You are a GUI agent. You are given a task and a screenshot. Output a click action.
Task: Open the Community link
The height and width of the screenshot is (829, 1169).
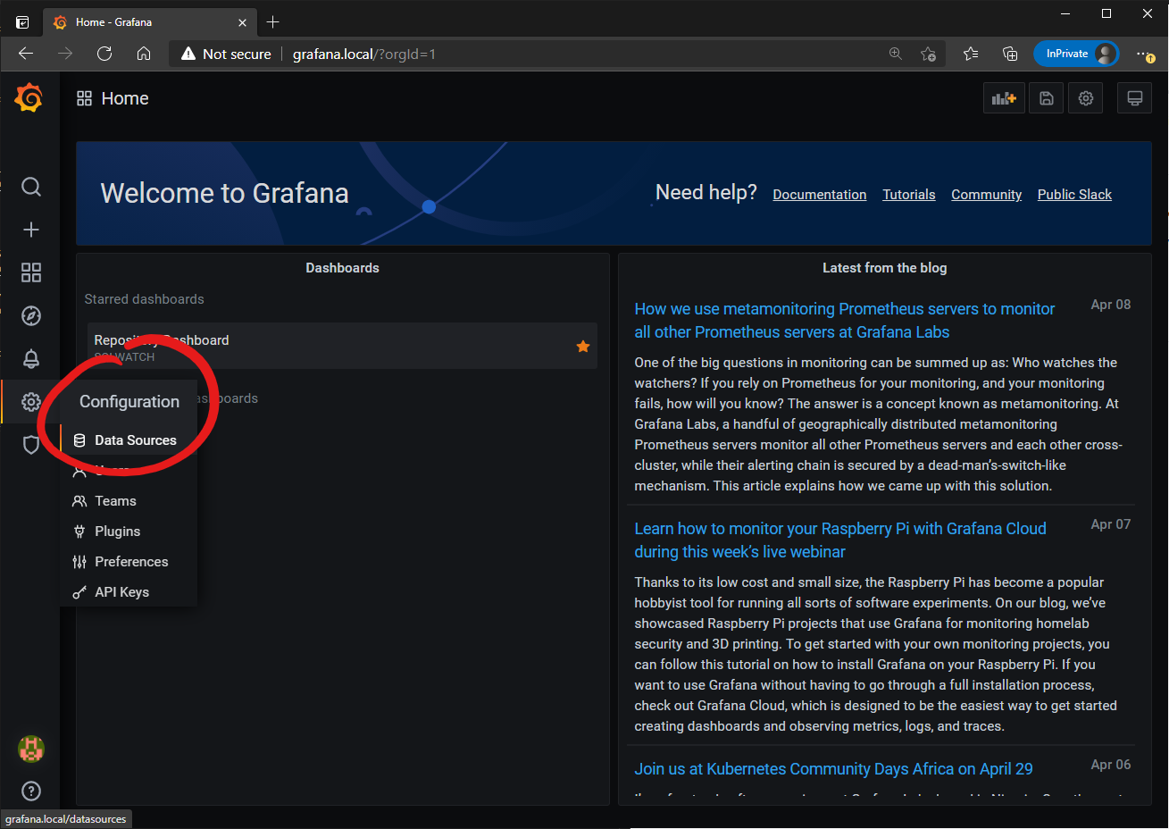(986, 195)
